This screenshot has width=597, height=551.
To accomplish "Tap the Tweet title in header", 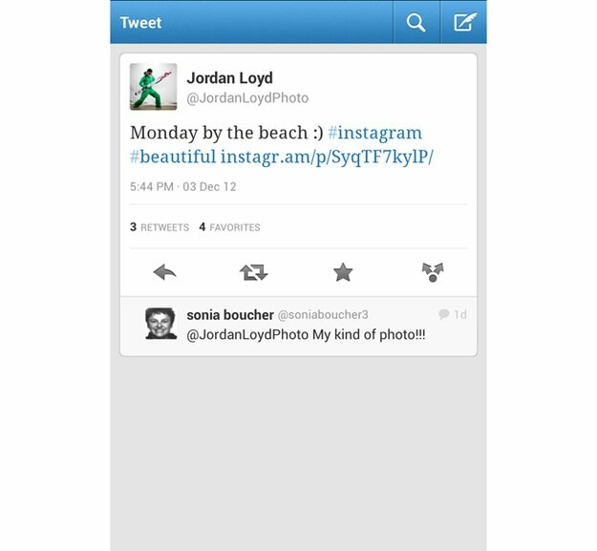I will click(x=140, y=23).
